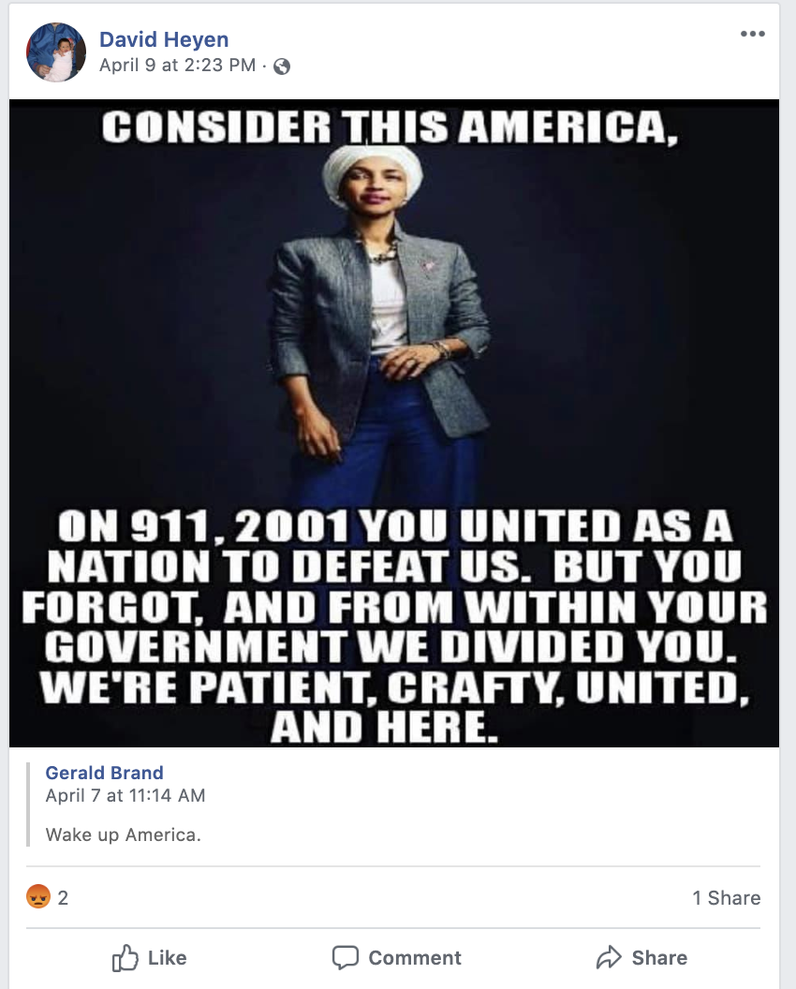Image resolution: width=796 pixels, height=989 pixels.
Task: Open David Heyen's profile name link
Action: 164,39
